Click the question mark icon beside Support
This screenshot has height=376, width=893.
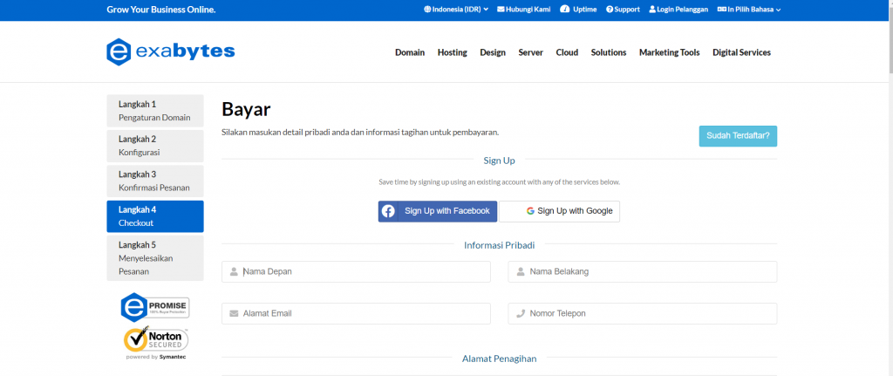point(610,10)
